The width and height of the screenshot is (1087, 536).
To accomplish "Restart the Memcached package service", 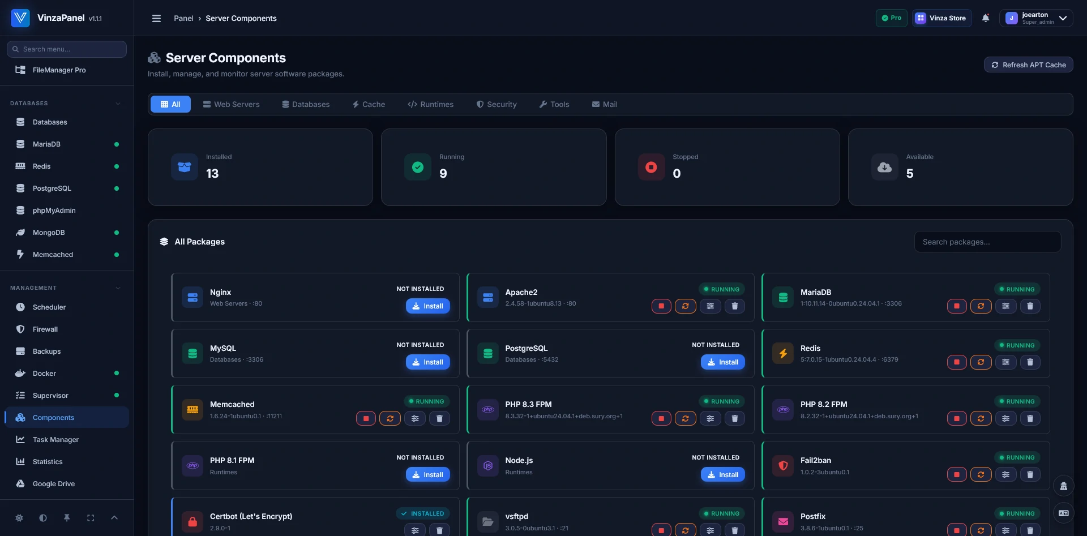I will pos(390,418).
